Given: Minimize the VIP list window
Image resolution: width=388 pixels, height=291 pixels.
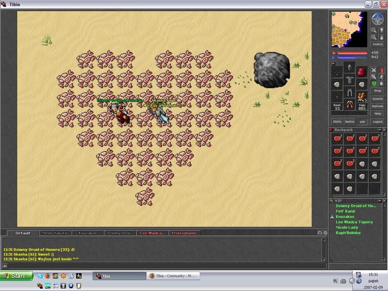Looking at the screenshot, I should (380, 201).
